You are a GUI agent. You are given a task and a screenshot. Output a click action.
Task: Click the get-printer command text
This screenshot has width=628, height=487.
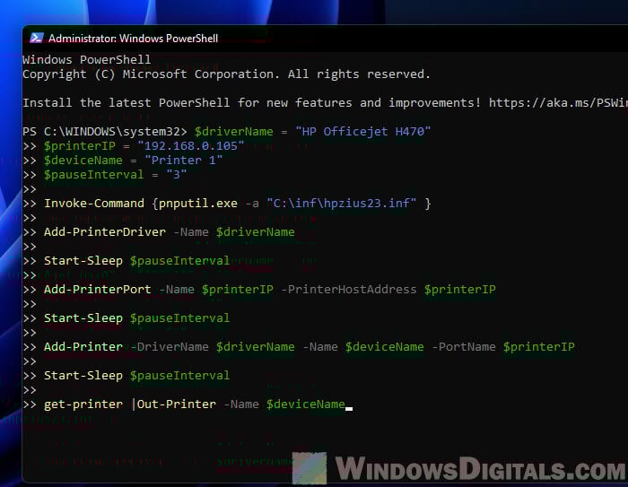tap(83, 404)
